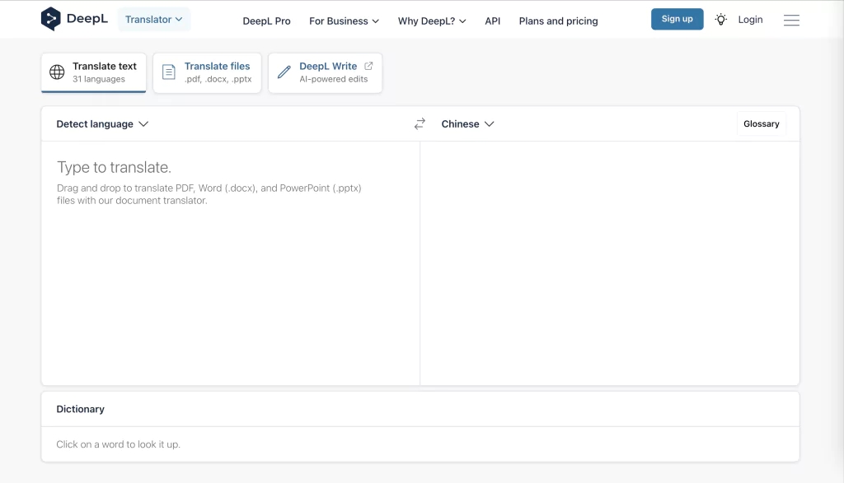Open the hamburger menu icon
The height and width of the screenshot is (483, 844).
tap(791, 20)
